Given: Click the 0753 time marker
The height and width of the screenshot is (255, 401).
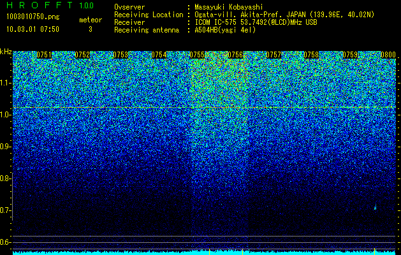Looking at the screenshot, I should click(x=120, y=55).
